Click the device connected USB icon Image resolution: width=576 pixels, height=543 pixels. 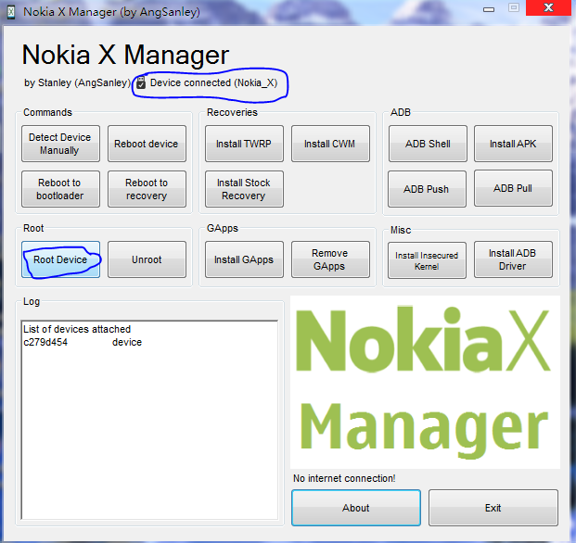(141, 82)
